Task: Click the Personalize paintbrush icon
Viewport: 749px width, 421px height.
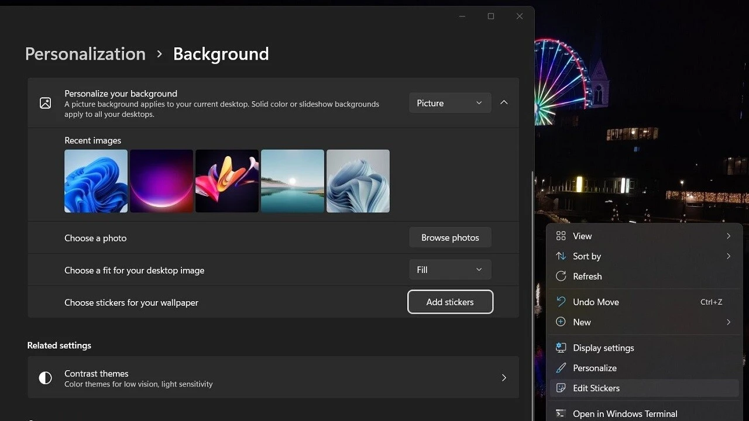Action: (x=561, y=368)
